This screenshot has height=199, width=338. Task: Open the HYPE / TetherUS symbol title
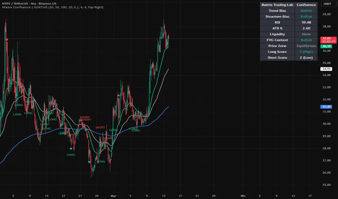pyautogui.click(x=29, y=4)
